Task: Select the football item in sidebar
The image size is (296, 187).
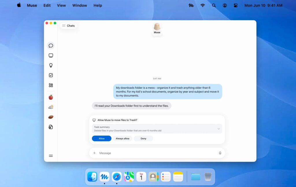Action: (x=51, y=117)
